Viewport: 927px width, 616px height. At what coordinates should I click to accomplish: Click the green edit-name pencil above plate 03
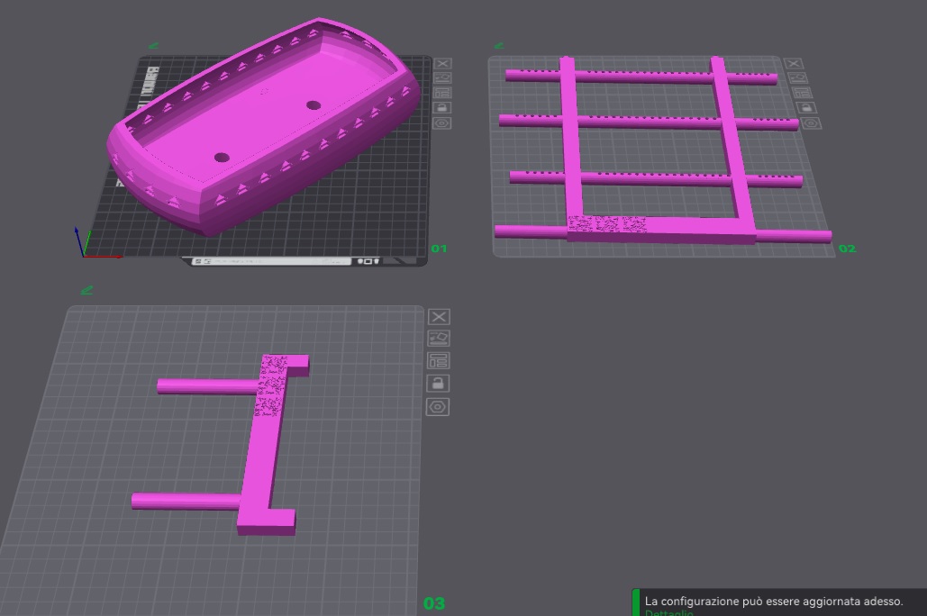tap(86, 290)
